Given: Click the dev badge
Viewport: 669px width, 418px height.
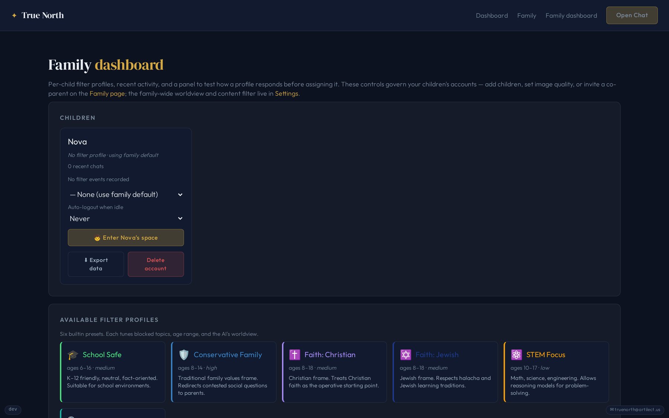Looking at the screenshot, I should (x=13, y=409).
